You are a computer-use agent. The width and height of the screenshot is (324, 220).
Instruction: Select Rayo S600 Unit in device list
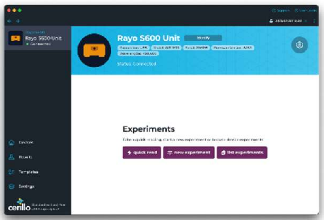point(38,38)
